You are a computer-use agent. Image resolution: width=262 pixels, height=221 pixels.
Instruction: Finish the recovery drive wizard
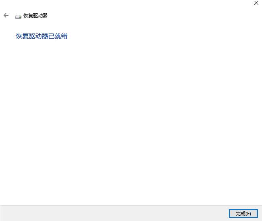[x=243, y=213]
